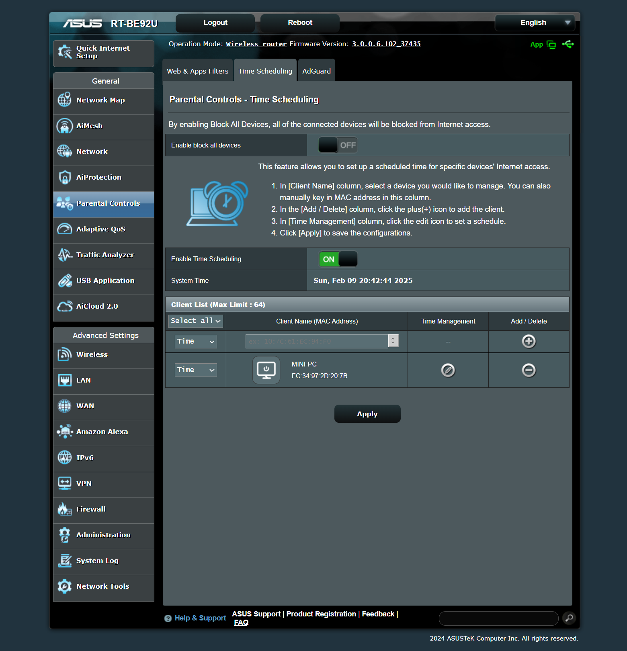
Task: Open AiCloud 2.0 cloud icon
Action: tap(65, 306)
